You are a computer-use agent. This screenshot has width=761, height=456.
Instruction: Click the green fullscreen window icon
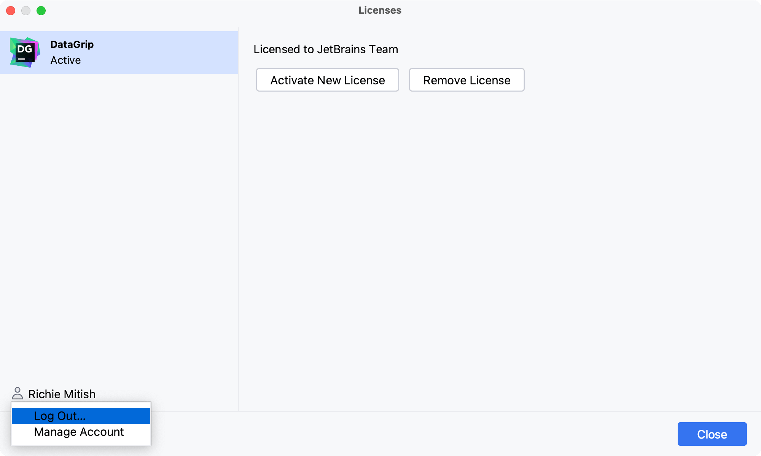[41, 11]
